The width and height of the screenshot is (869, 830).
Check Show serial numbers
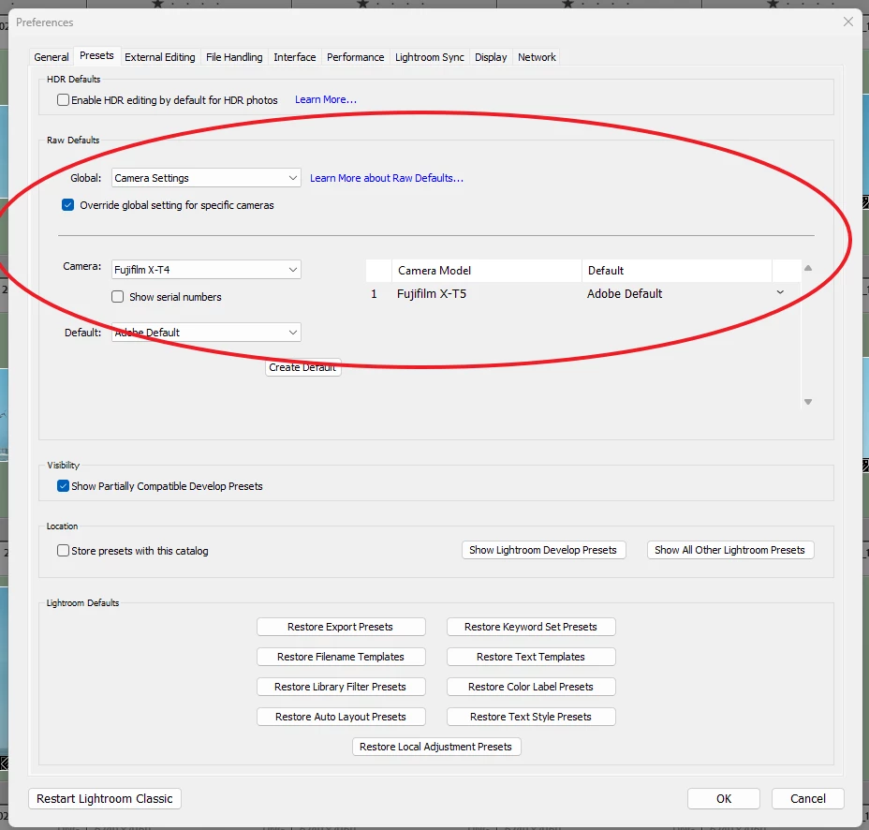point(117,297)
